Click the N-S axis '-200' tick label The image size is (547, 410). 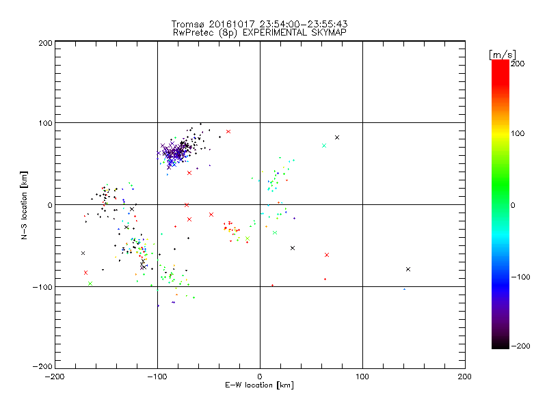pos(42,366)
